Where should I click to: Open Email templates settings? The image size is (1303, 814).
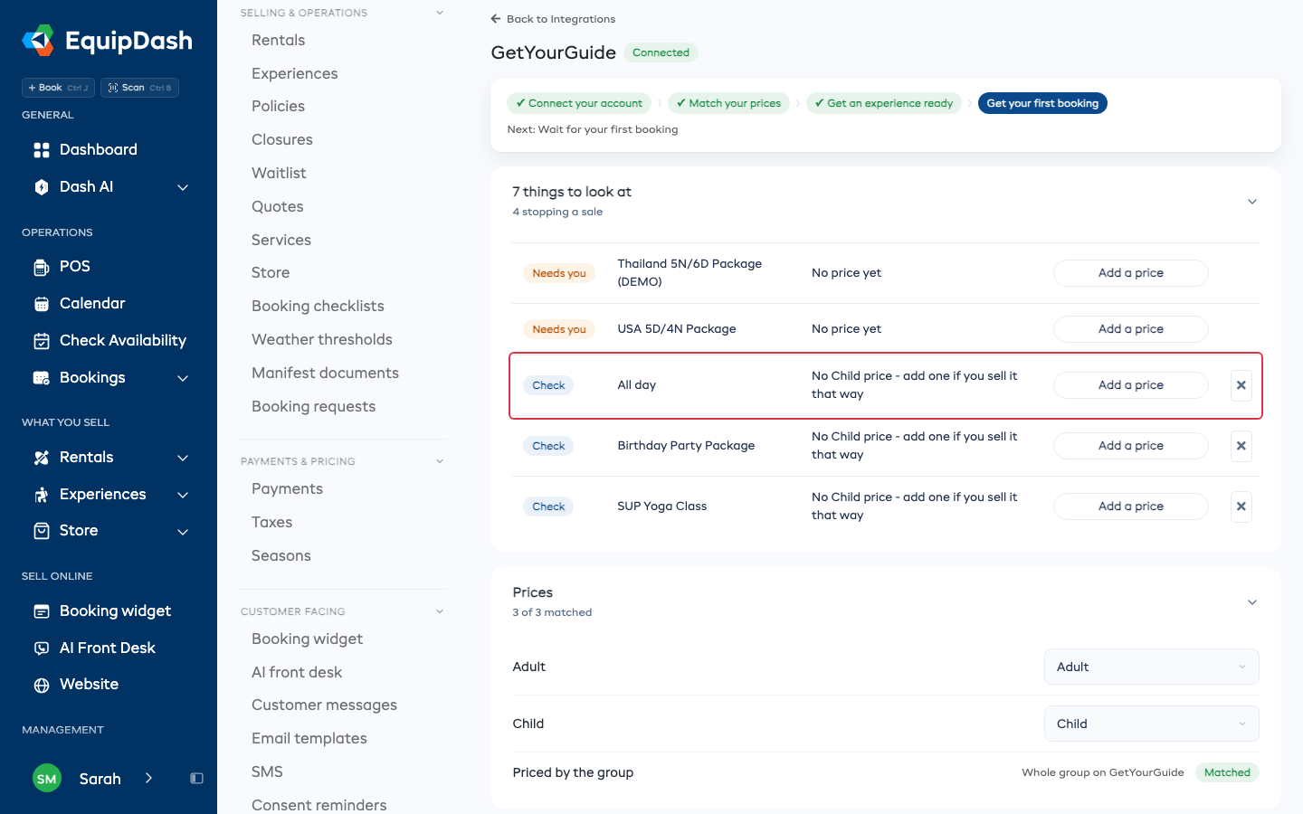click(x=309, y=739)
